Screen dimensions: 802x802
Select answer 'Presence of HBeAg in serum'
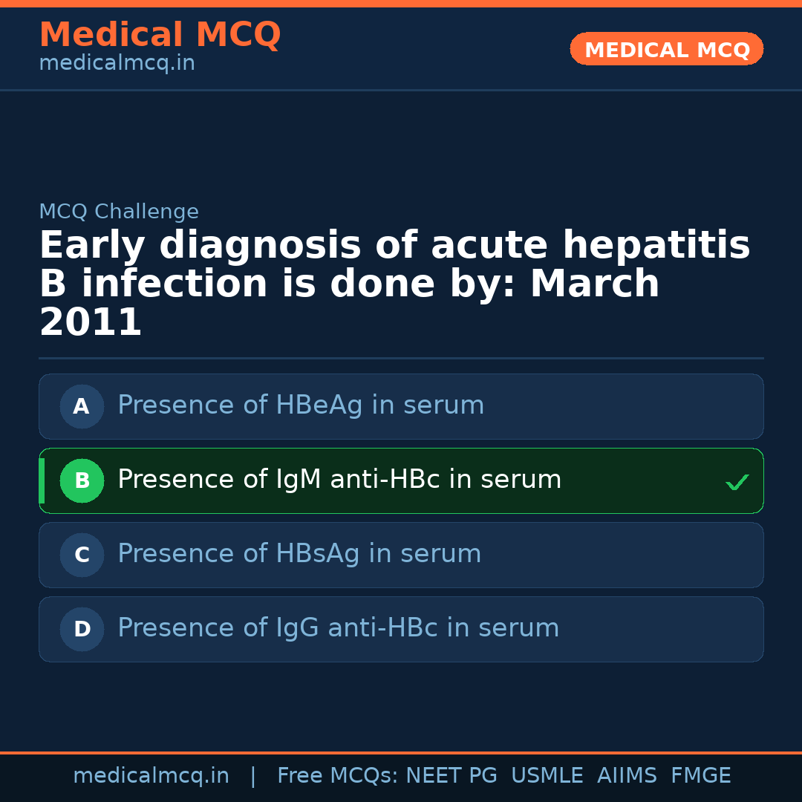(x=301, y=405)
